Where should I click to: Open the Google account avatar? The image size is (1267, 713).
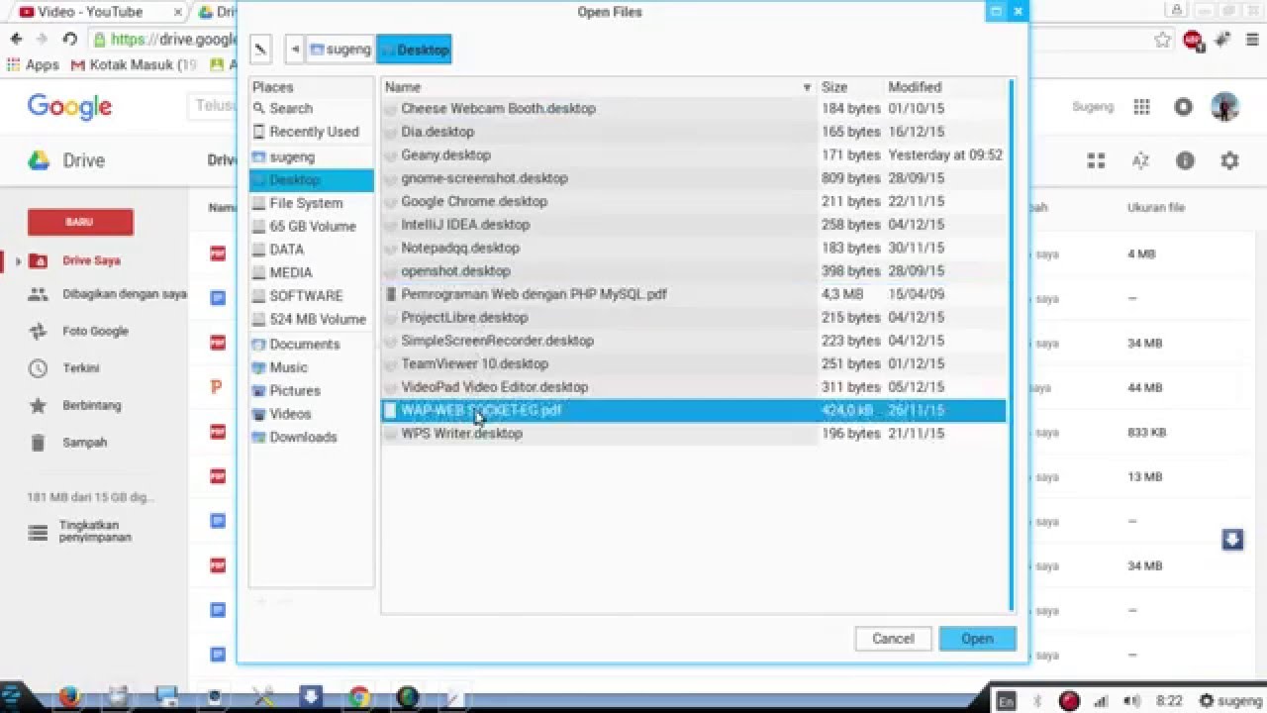[x=1225, y=107]
